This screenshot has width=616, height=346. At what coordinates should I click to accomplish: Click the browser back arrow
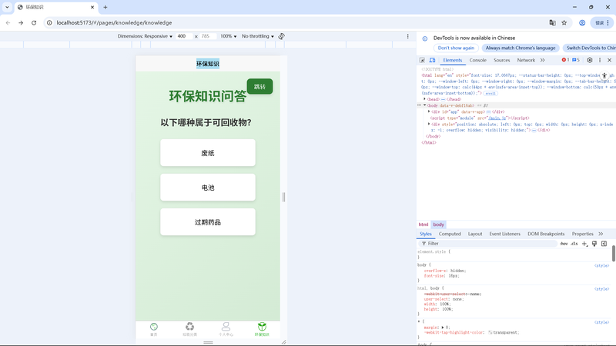pyautogui.click(x=8, y=23)
